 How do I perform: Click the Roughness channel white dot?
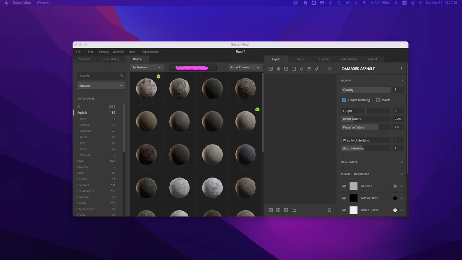pyautogui.click(x=395, y=210)
